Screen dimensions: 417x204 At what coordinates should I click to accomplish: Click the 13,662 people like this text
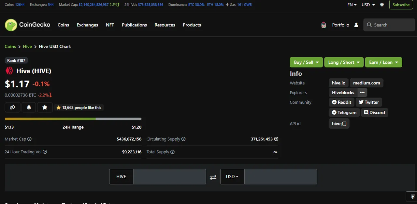click(x=82, y=108)
